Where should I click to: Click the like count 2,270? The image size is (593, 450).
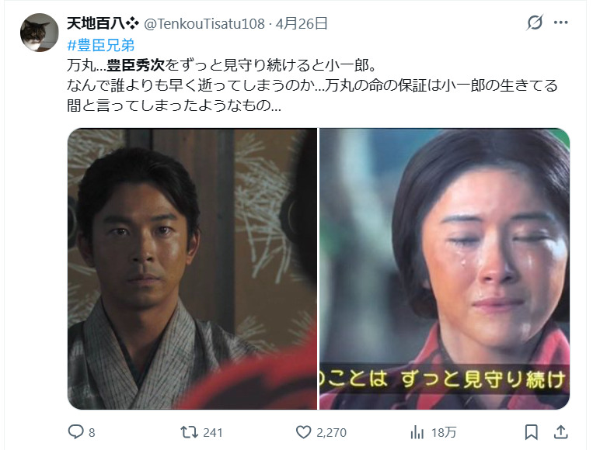(x=331, y=433)
